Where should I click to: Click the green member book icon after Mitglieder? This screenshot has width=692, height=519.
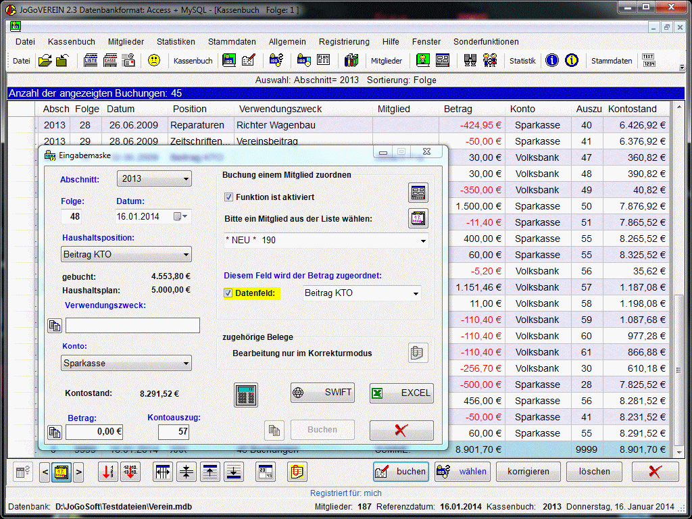423,60
